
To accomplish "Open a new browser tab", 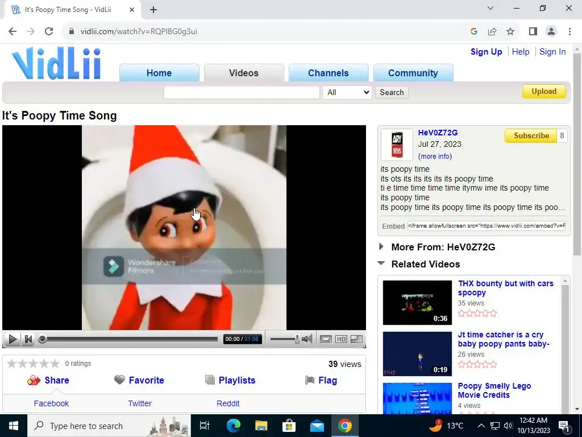I will tap(153, 10).
